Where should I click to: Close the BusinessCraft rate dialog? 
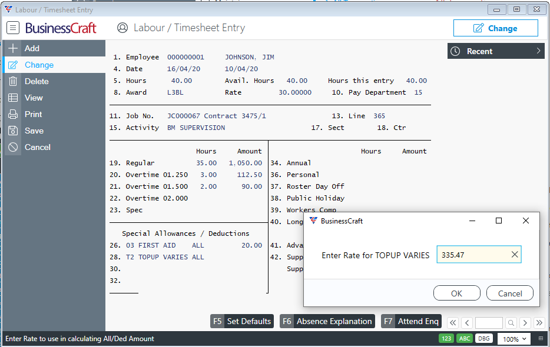(x=525, y=221)
